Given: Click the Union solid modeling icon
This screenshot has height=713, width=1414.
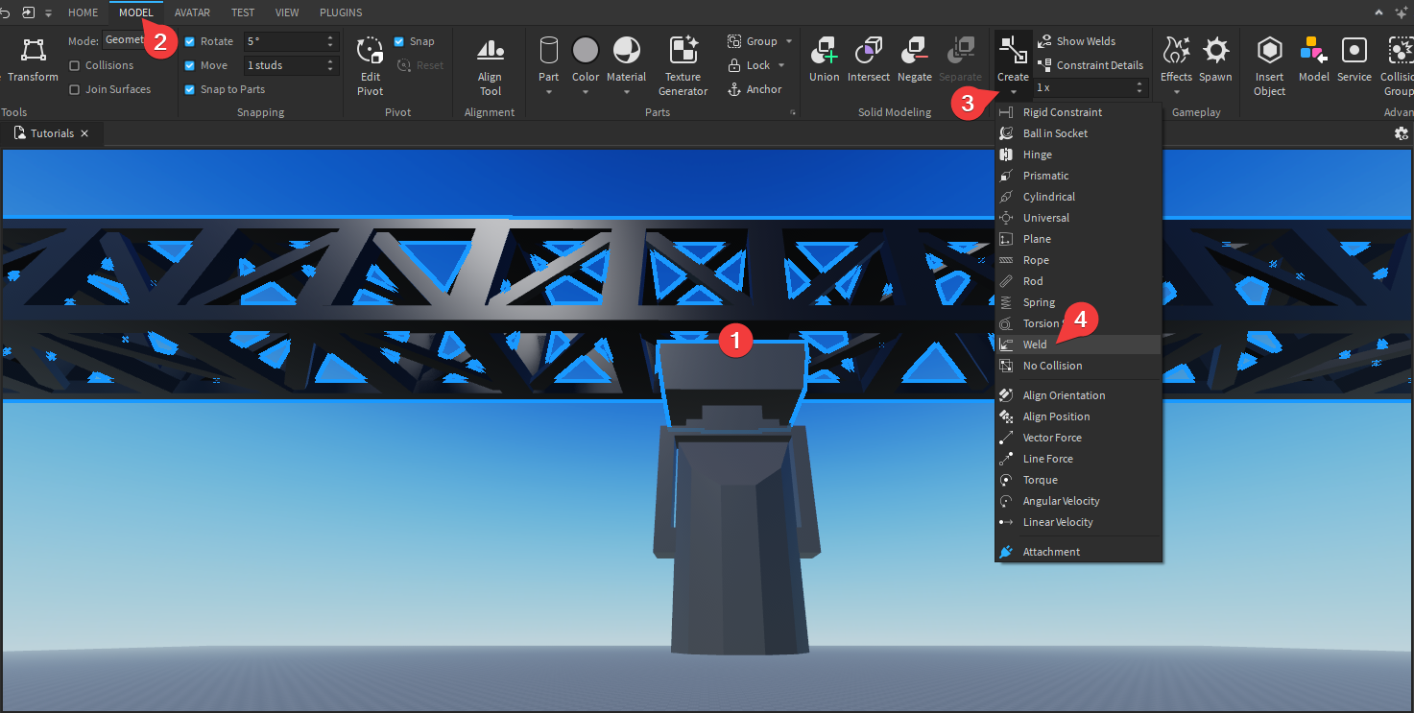Looking at the screenshot, I should 824,51.
